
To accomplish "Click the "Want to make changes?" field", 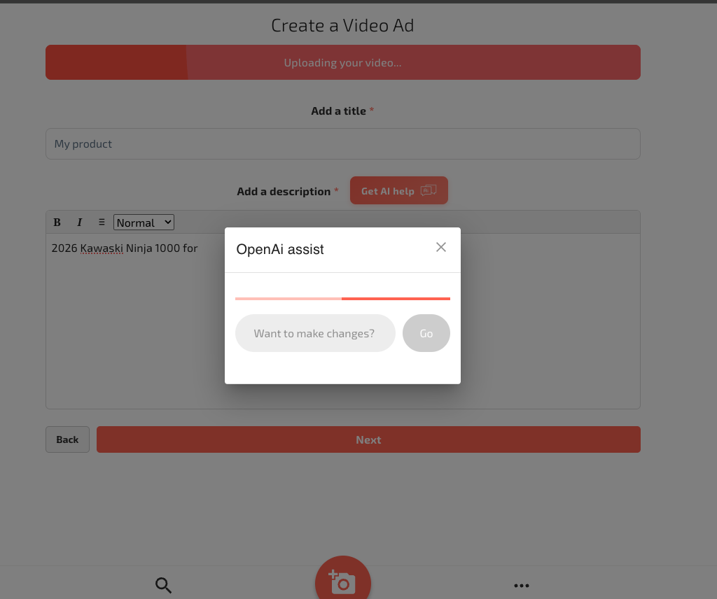I will point(315,333).
